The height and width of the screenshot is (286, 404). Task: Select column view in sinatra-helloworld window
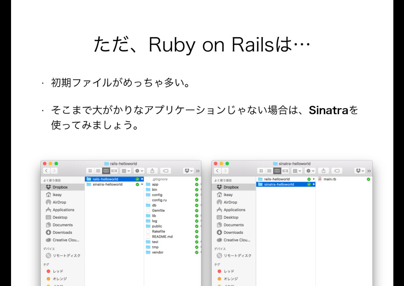click(277, 171)
